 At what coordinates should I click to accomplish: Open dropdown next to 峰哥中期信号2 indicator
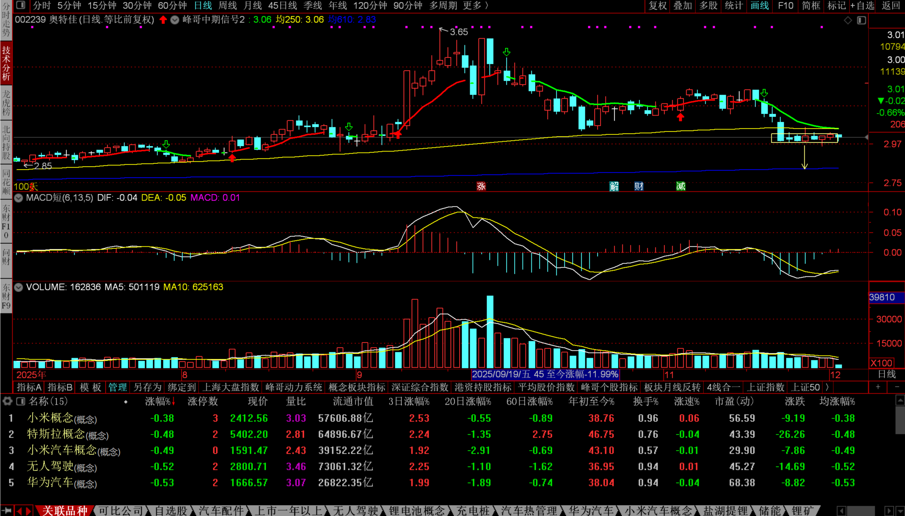tap(175, 20)
